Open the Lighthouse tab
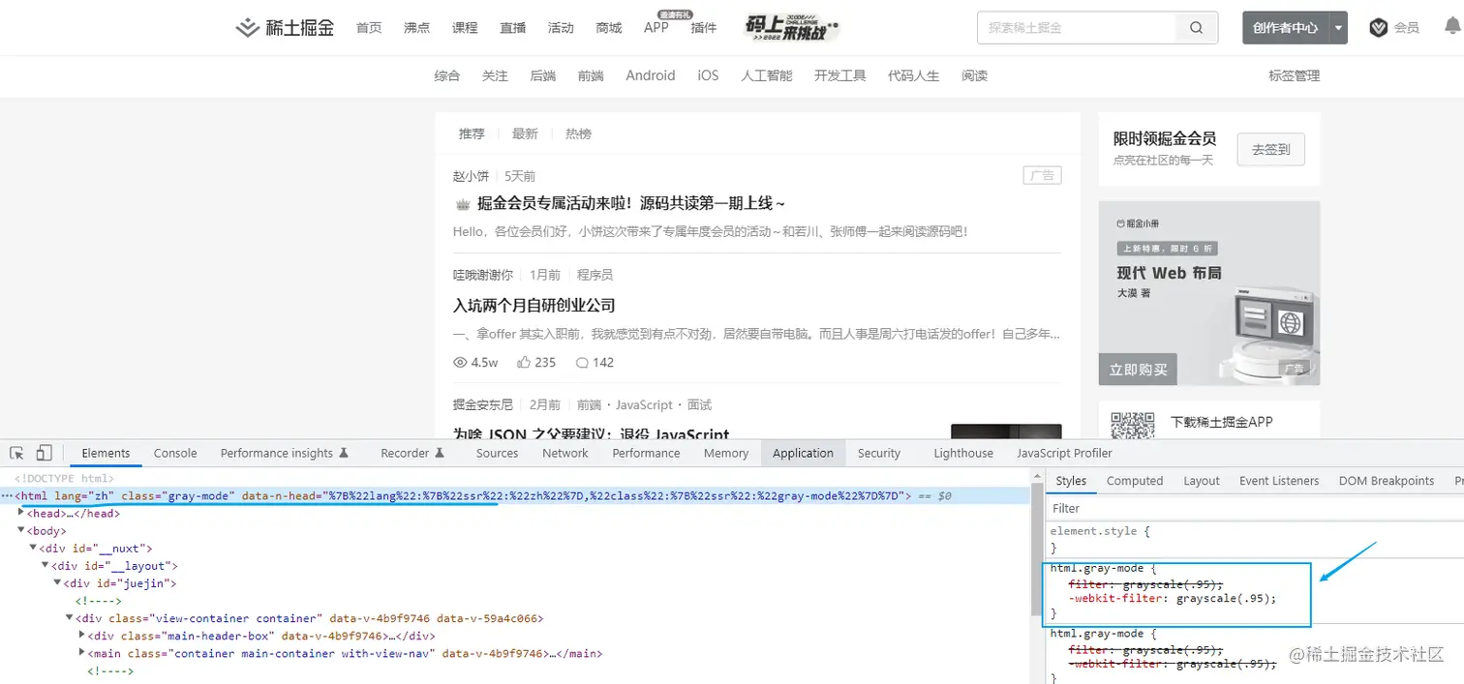The image size is (1464, 684). tap(963, 453)
